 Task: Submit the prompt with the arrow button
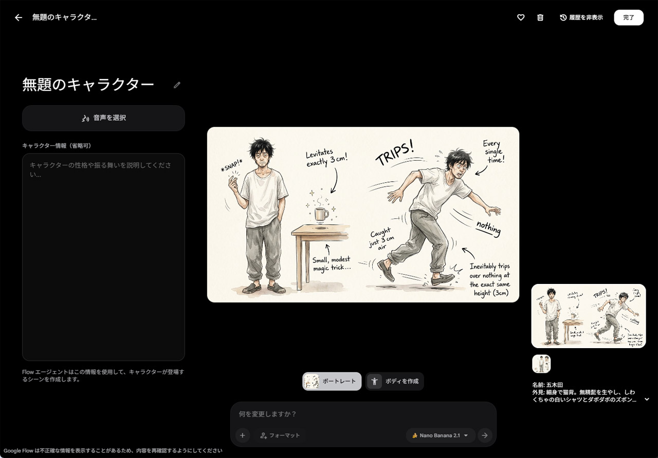click(485, 435)
